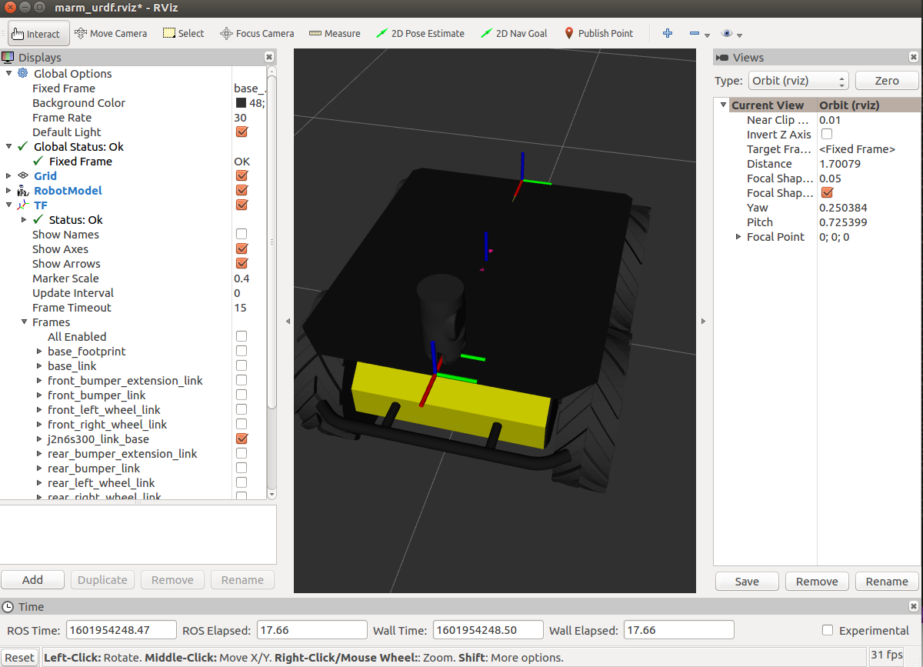Viewport: 923px width, 667px height.
Task: Enable the Invert Z Axis checkbox
Action: tap(827, 134)
